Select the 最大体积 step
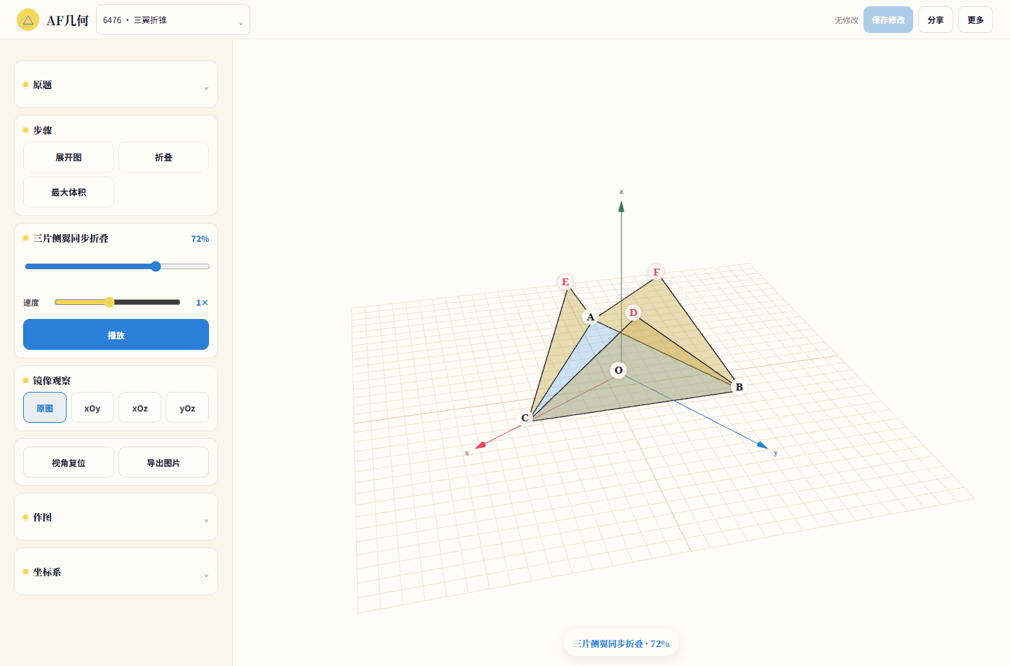This screenshot has width=1010, height=666. [69, 192]
